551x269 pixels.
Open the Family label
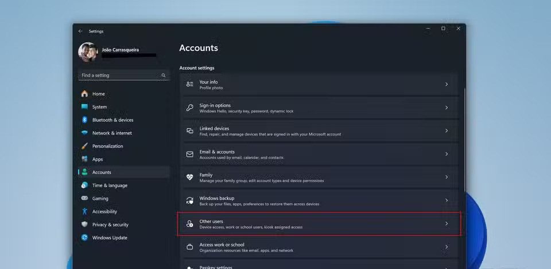coord(206,175)
